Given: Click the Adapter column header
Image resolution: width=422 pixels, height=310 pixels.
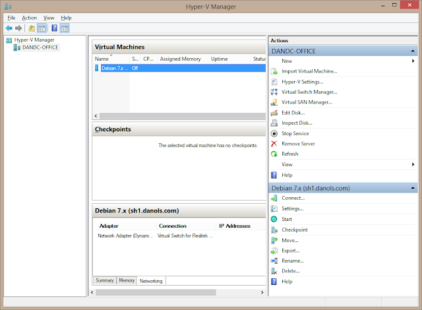Looking at the screenshot, I should (x=126, y=226).
